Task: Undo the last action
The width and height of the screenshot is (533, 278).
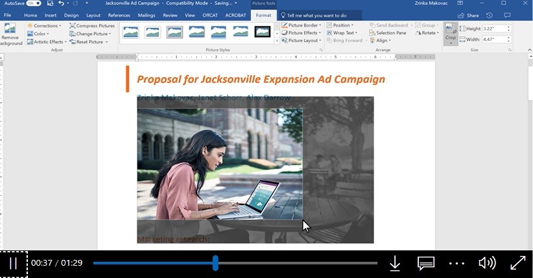Action: coord(61,3)
